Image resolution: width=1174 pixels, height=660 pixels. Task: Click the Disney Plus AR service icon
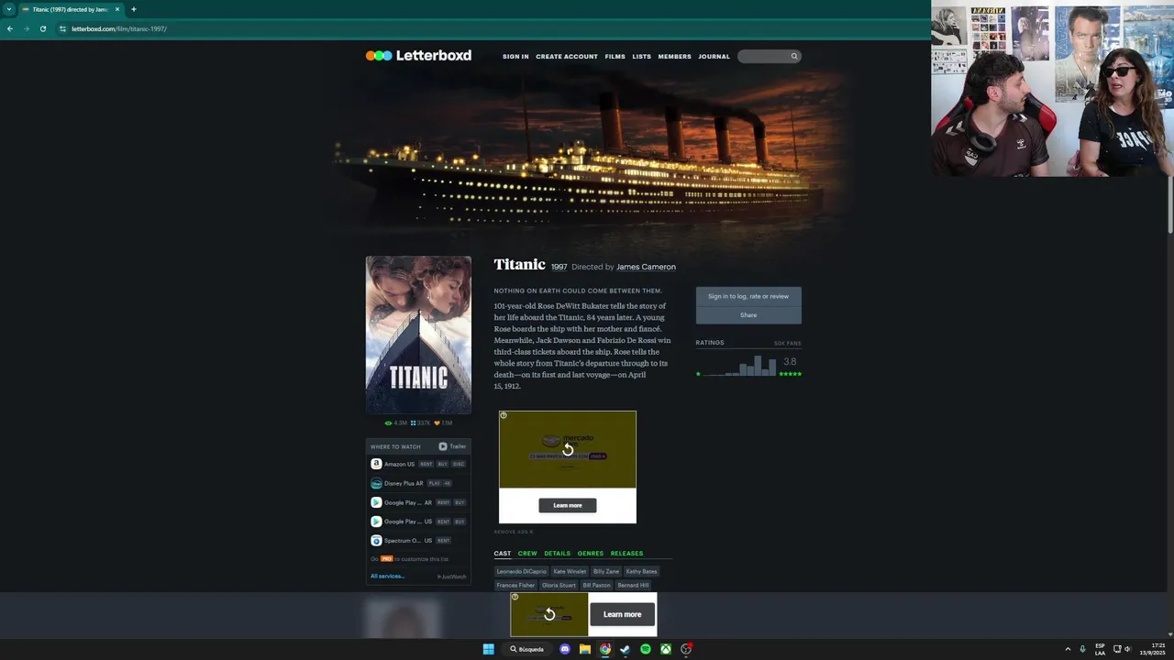(376, 483)
